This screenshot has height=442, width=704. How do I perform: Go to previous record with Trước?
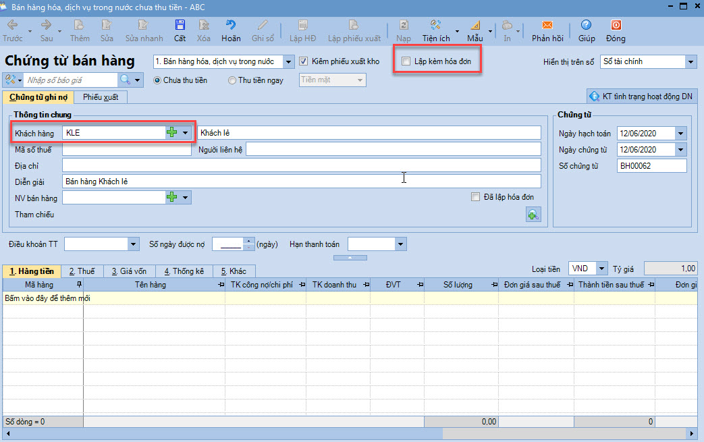point(12,25)
